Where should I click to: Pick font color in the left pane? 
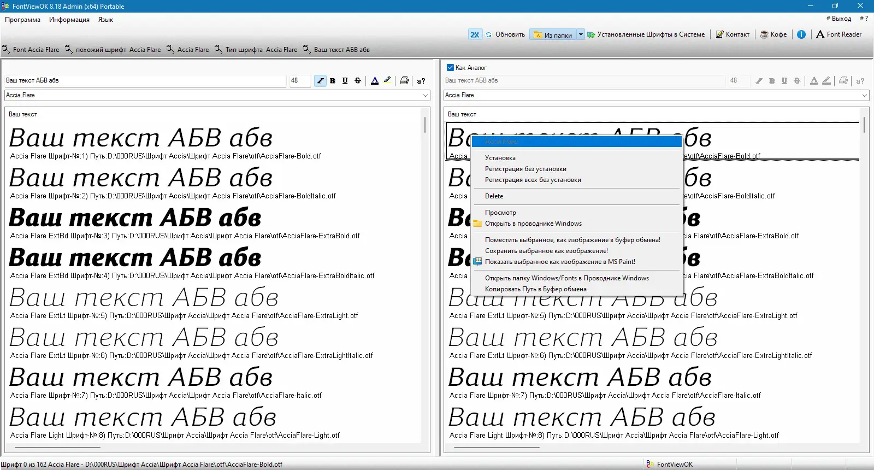(x=375, y=81)
